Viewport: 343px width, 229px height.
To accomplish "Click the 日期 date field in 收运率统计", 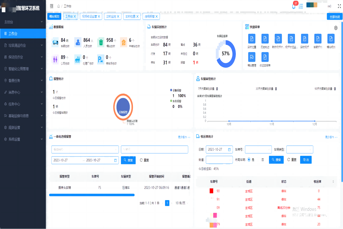I will pos(219,149).
